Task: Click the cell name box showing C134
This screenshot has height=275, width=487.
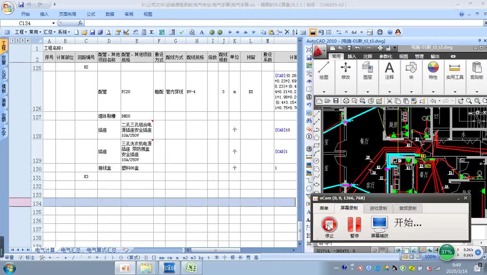Action: (x=29, y=23)
